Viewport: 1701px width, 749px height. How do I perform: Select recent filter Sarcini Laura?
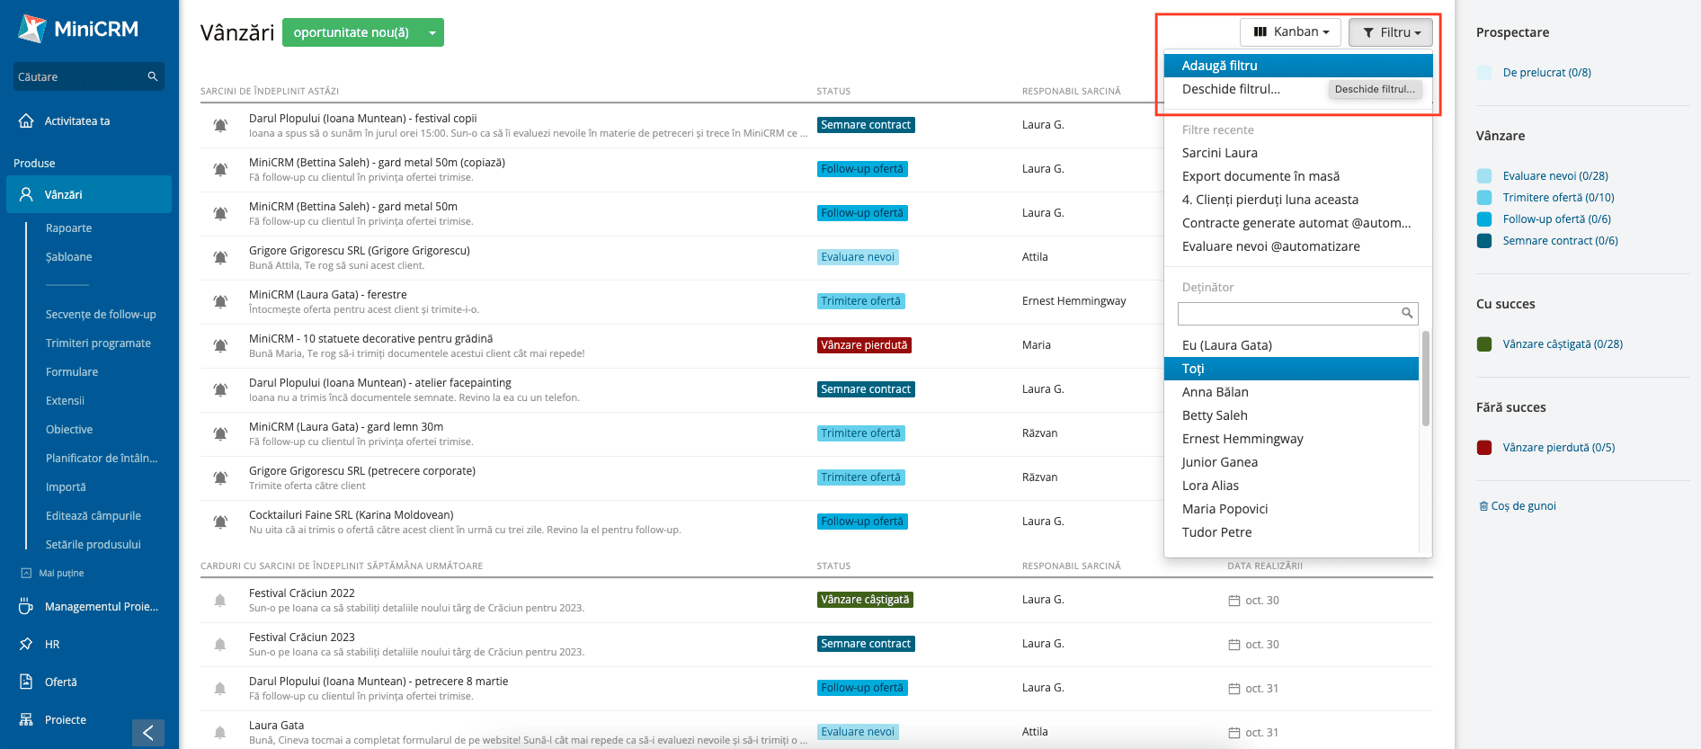pyautogui.click(x=1220, y=153)
